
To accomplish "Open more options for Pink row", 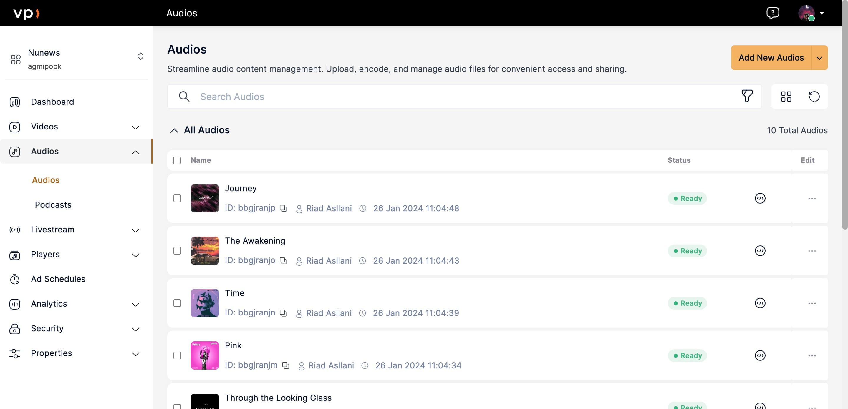I will point(812,355).
